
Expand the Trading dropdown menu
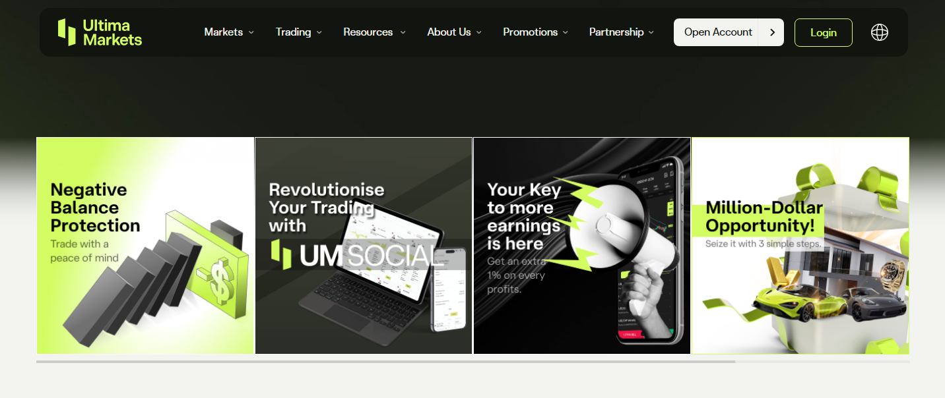coord(299,32)
